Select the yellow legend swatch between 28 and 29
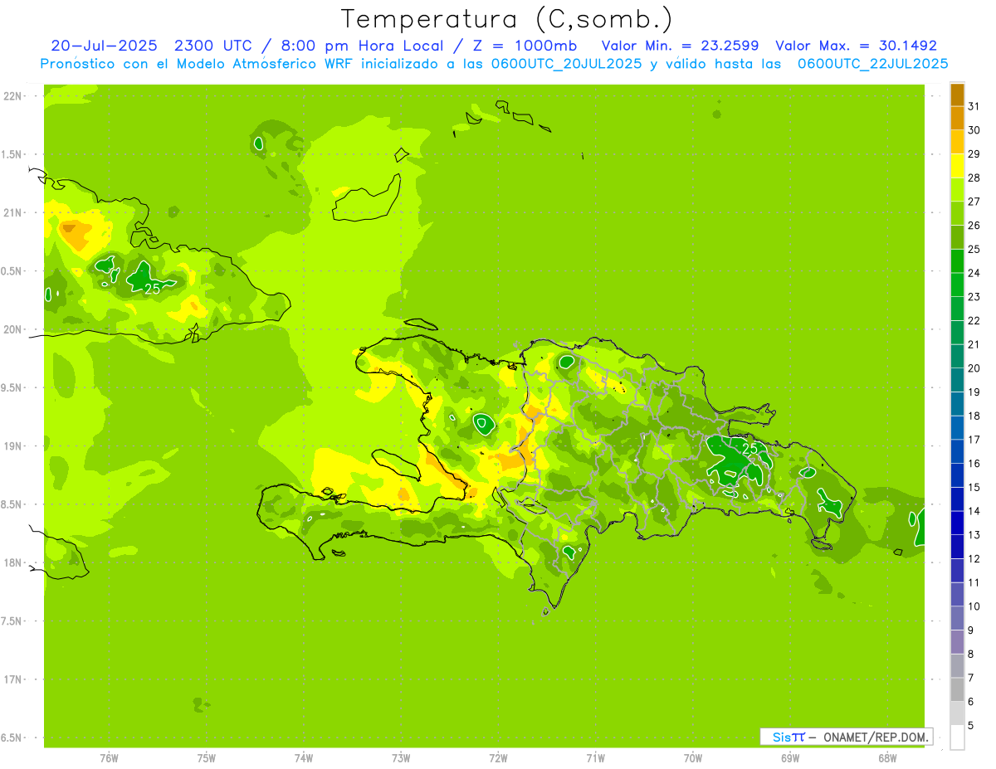The image size is (996, 769). pos(957,166)
